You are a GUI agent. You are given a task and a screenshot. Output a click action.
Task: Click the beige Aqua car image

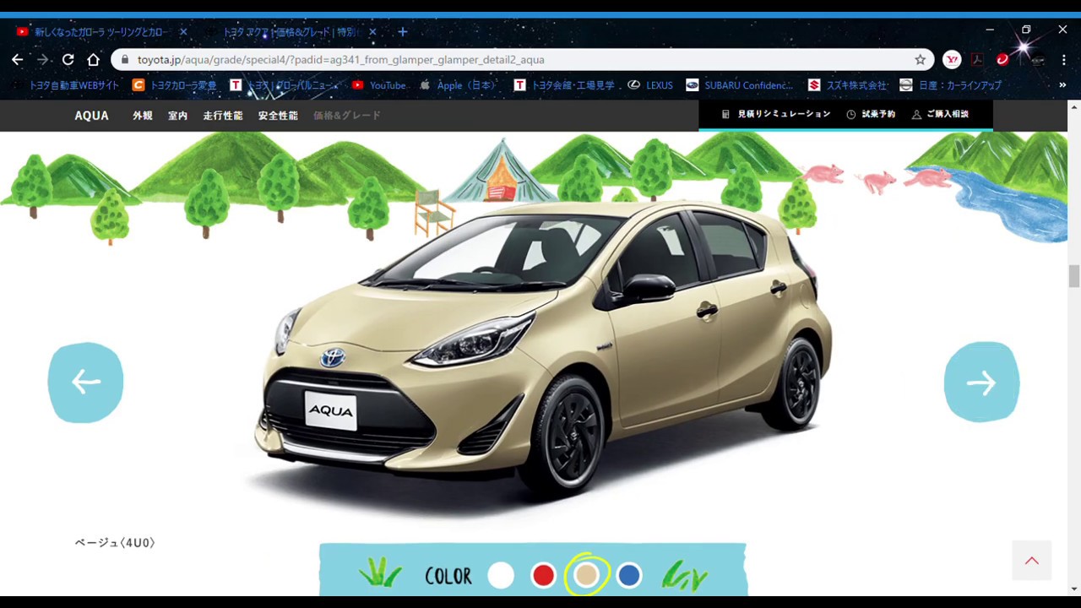[x=543, y=349]
